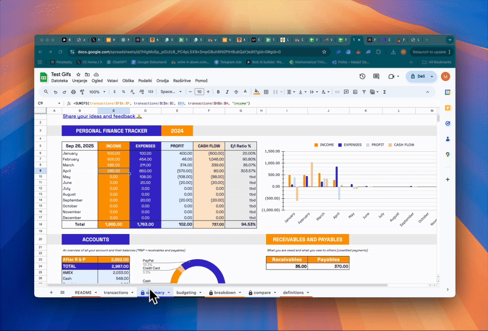Toggle strikethrough formatting
Image resolution: width=488 pixels, height=331 pixels.
(236, 92)
